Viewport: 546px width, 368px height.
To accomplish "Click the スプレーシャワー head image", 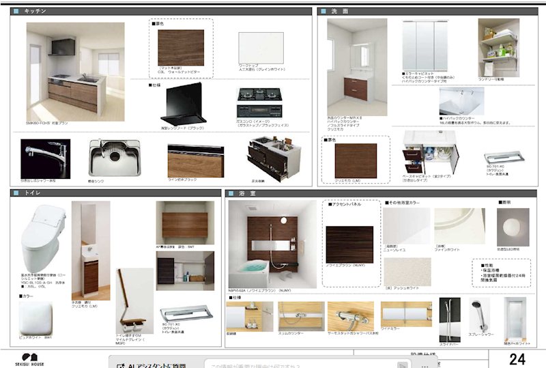I will (x=479, y=315).
